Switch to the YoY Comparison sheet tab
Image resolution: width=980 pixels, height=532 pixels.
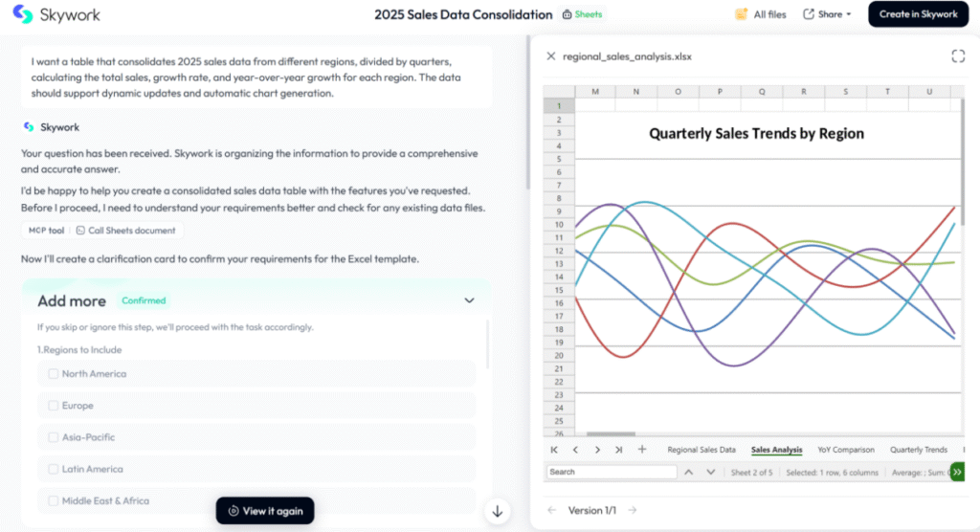click(x=846, y=450)
